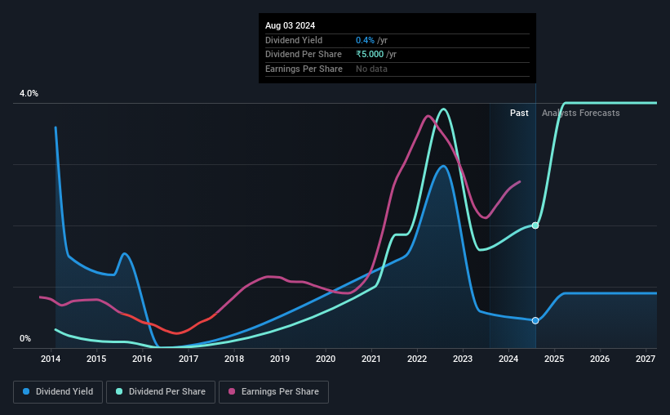
Task: Click the 2022 x-axis label
Action: click(x=417, y=359)
